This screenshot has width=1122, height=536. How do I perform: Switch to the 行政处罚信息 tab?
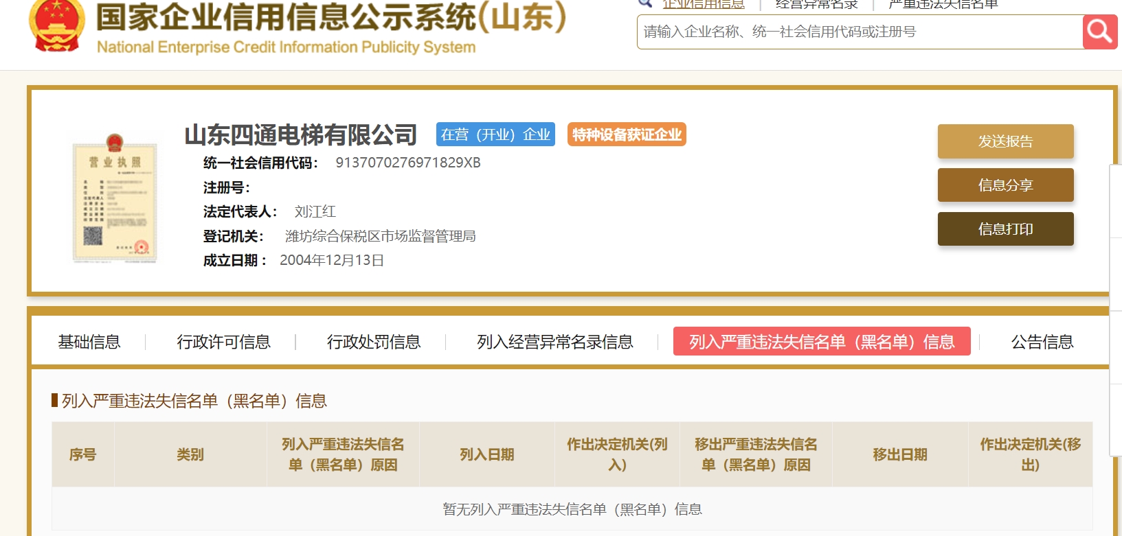point(374,342)
